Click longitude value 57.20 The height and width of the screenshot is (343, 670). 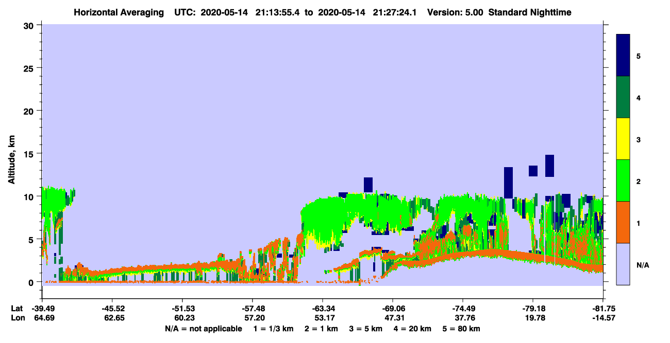coord(254,318)
